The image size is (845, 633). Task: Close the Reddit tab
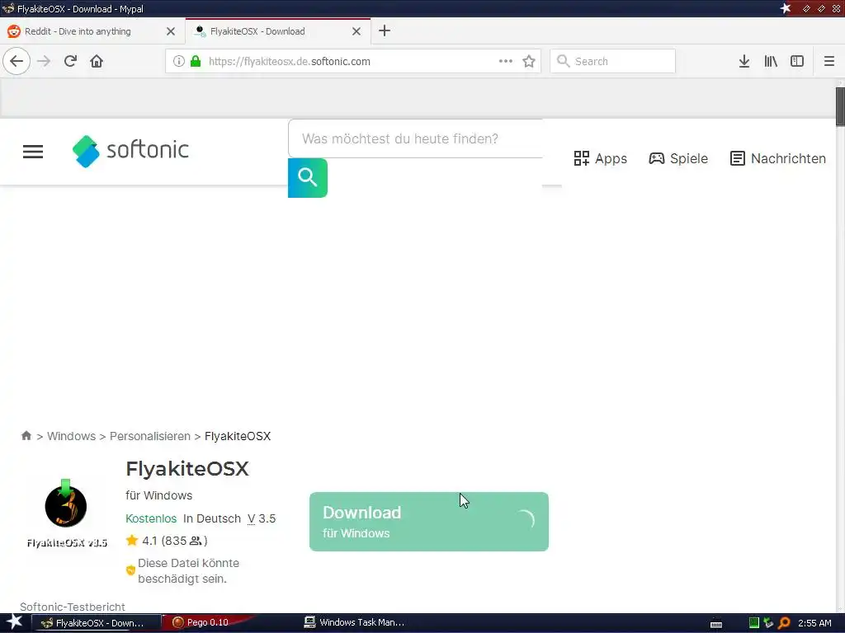pos(171,31)
